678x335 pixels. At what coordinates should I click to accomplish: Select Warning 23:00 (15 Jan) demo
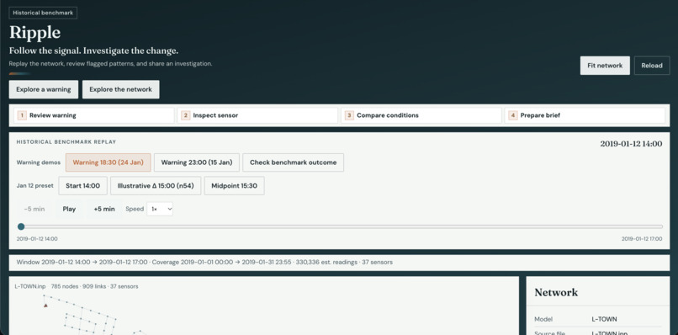coord(197,162)
